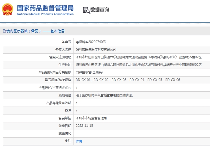This screenshot has width=210, height=148.
Task: Click the 备案单位 label
Action: pos(65,118)
